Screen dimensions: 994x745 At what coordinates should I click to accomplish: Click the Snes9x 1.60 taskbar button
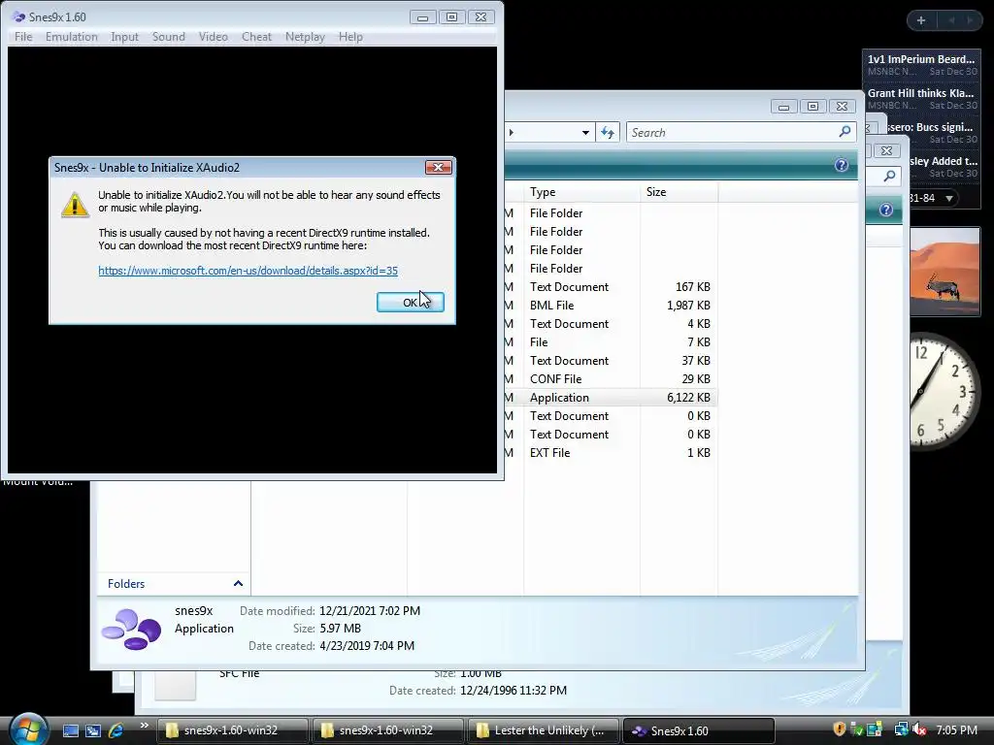click(x=699, y=730)
